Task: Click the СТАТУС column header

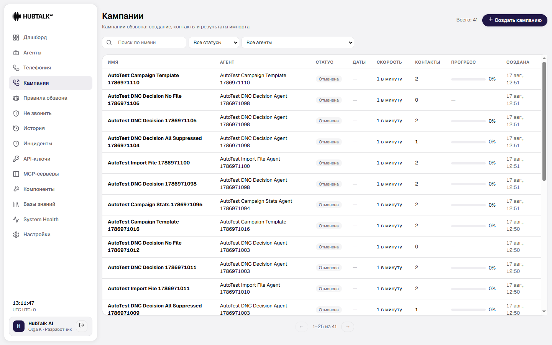Action: click(324, 62)
